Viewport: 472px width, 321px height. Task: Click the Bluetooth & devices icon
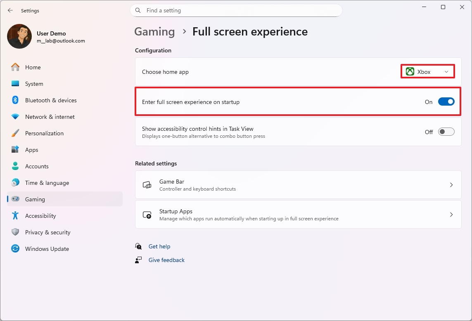15,100
